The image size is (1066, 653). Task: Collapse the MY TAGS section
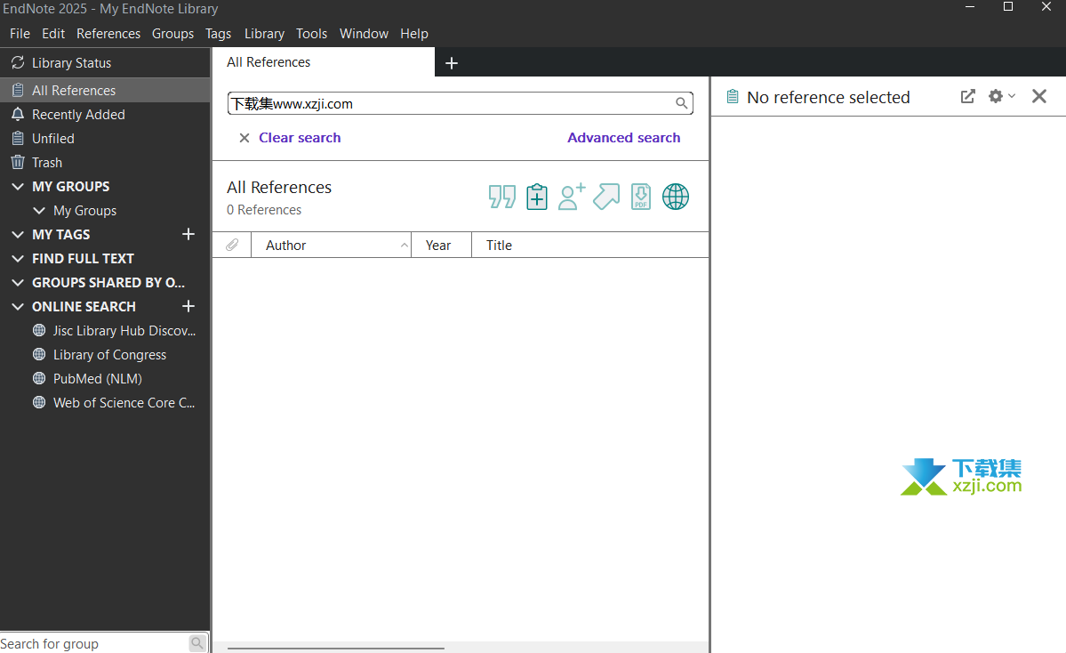point(18,235)
